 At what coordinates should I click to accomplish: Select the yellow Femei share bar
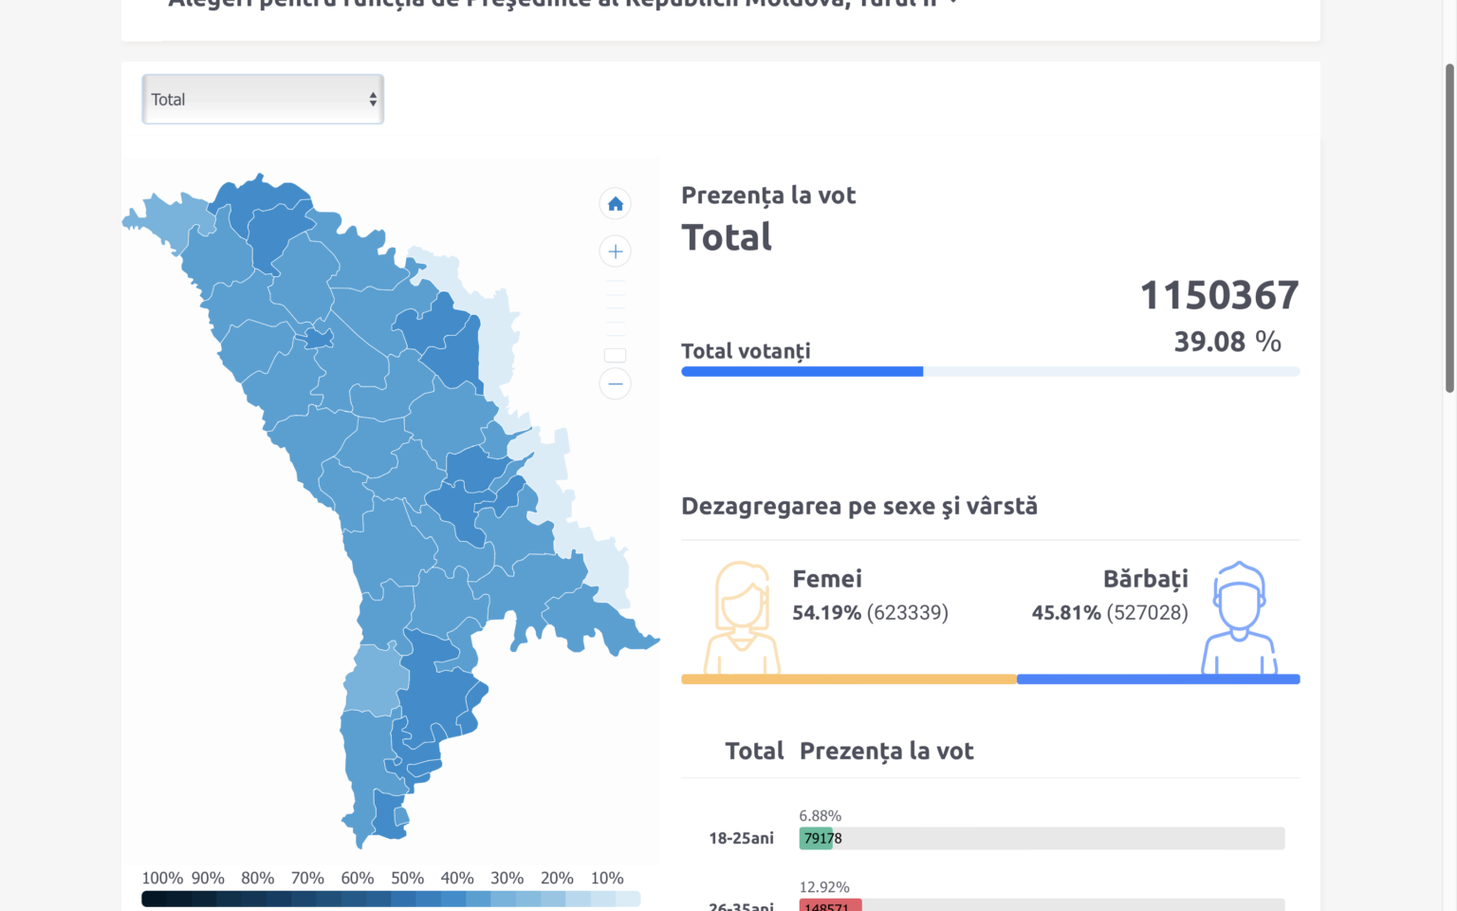click(x=848, y=679)
